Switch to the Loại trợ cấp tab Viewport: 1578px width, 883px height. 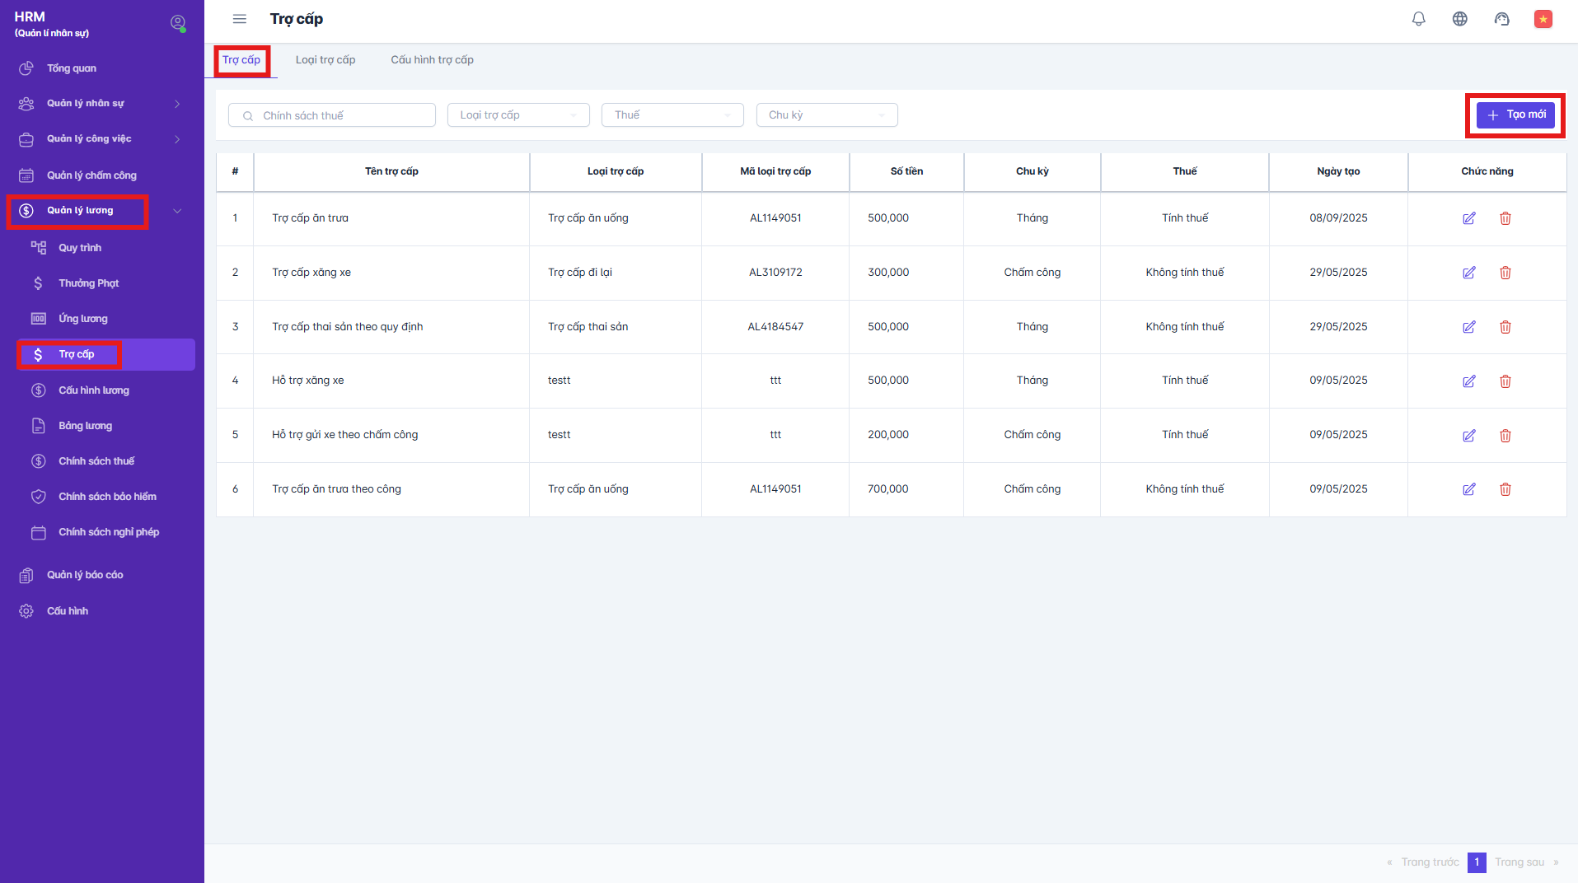point(325,60)
